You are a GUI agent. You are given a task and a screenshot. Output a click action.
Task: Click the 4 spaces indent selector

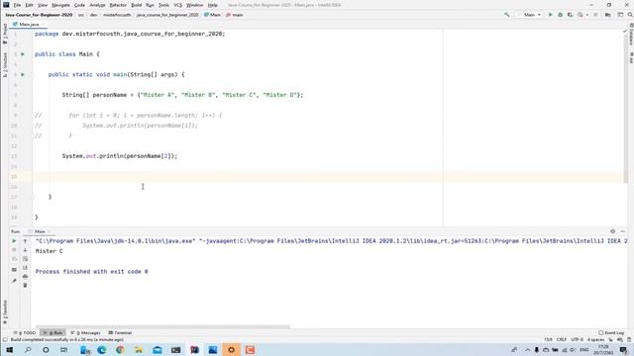tap(596, 340)
